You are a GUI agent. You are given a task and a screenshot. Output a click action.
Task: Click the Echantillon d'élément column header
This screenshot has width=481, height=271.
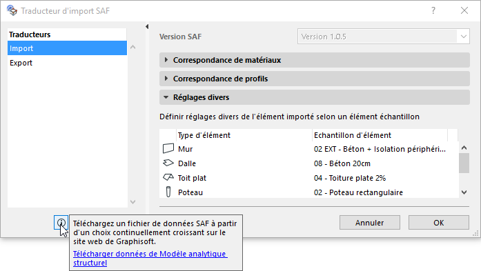point(380,135)
